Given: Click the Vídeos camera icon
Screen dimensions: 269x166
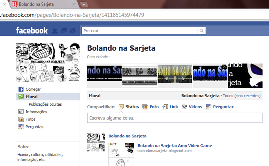Looking at the screenshot, I should tap(185, 107).
